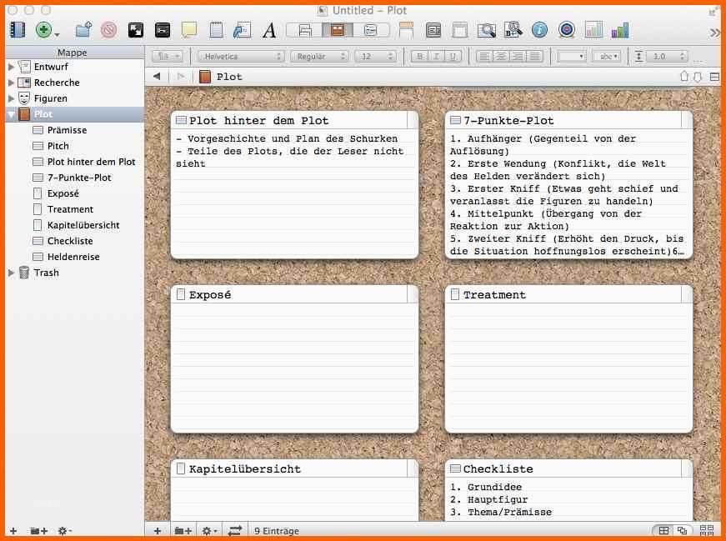Open binder footer gear action menu
This screenshot has height=541, width=726.
64,531
